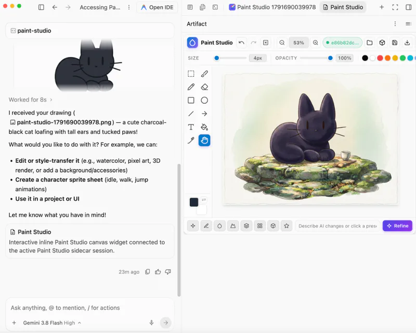The width and height of the screenshot is (416, 333).
Task: Select the rectangle shape tool
Action: [191, 100]
